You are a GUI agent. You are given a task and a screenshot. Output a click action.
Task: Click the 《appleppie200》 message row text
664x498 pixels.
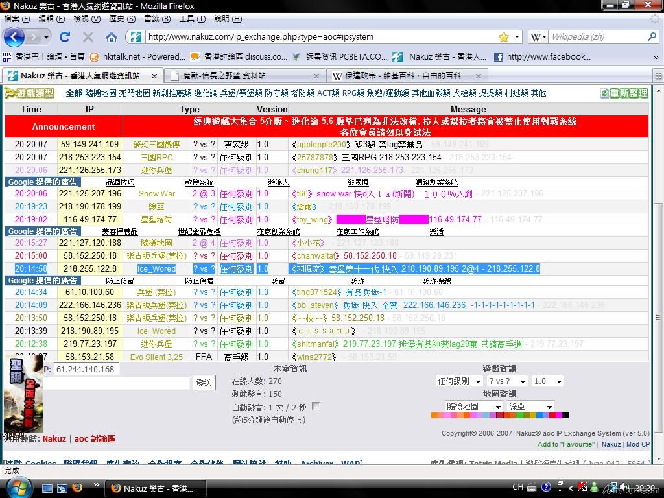click(357, 145)
